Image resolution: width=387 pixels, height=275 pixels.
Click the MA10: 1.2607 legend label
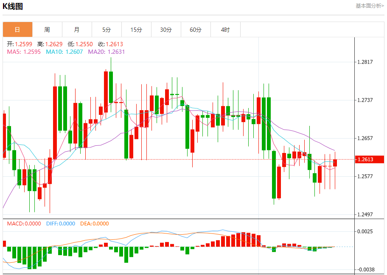(x=64, y=52)
